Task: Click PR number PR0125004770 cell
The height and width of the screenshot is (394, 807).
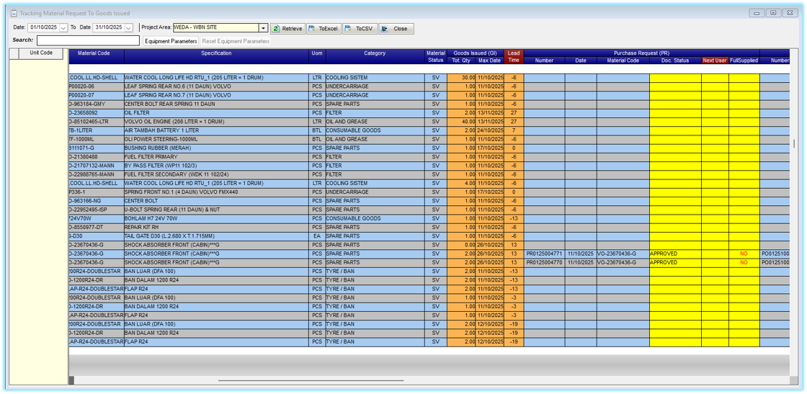Action: (x=544, y=262)
